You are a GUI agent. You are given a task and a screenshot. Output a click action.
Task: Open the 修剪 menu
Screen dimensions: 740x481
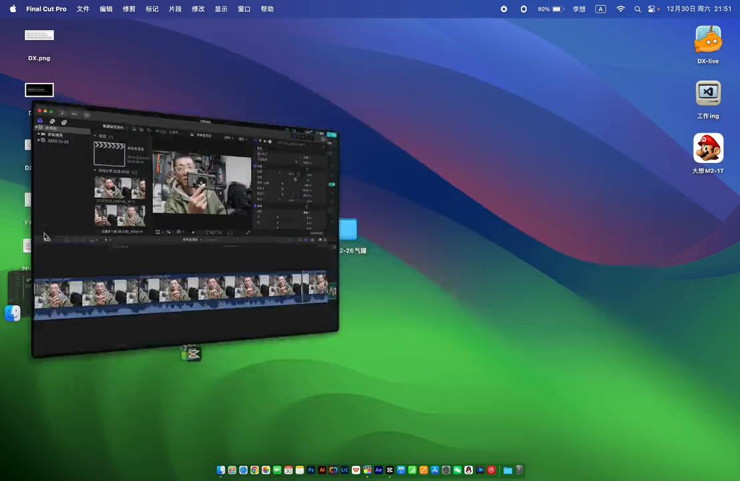pos(129,9)
